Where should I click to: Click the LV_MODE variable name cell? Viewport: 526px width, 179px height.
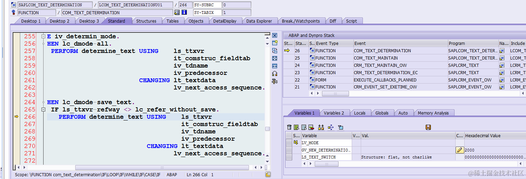(x=326, y=143)
